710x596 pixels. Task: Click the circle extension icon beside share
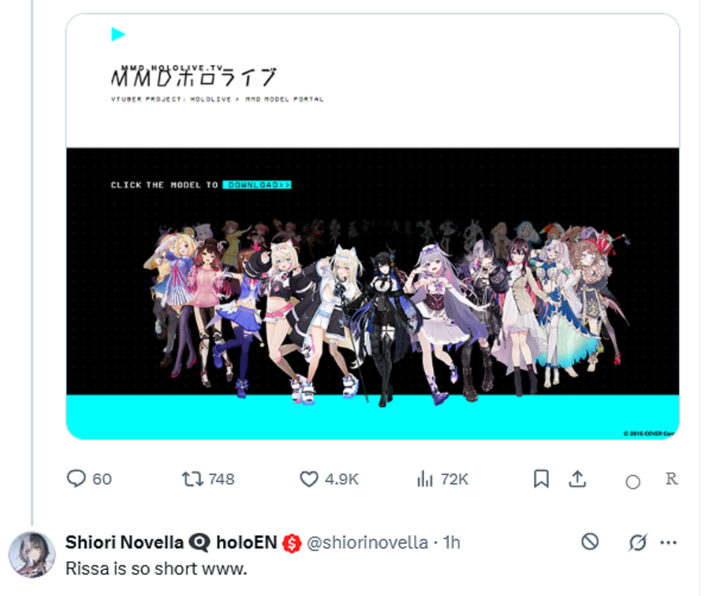tap(633, 482)
